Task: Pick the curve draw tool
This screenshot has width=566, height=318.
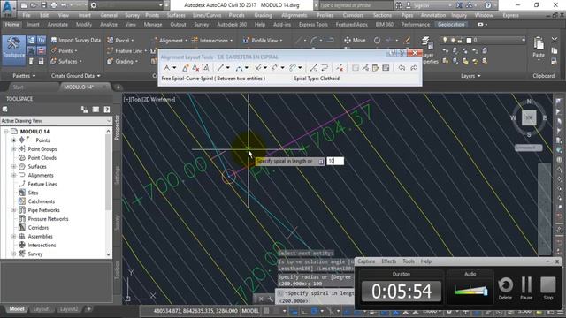Action: click(x=239, y=68)
